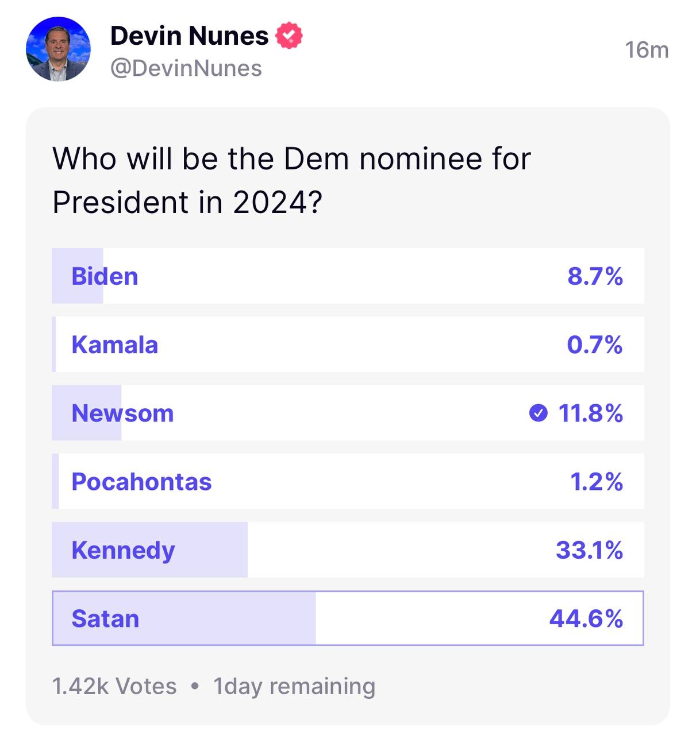Click the 8.7% Biden percentage

[595, 276]
